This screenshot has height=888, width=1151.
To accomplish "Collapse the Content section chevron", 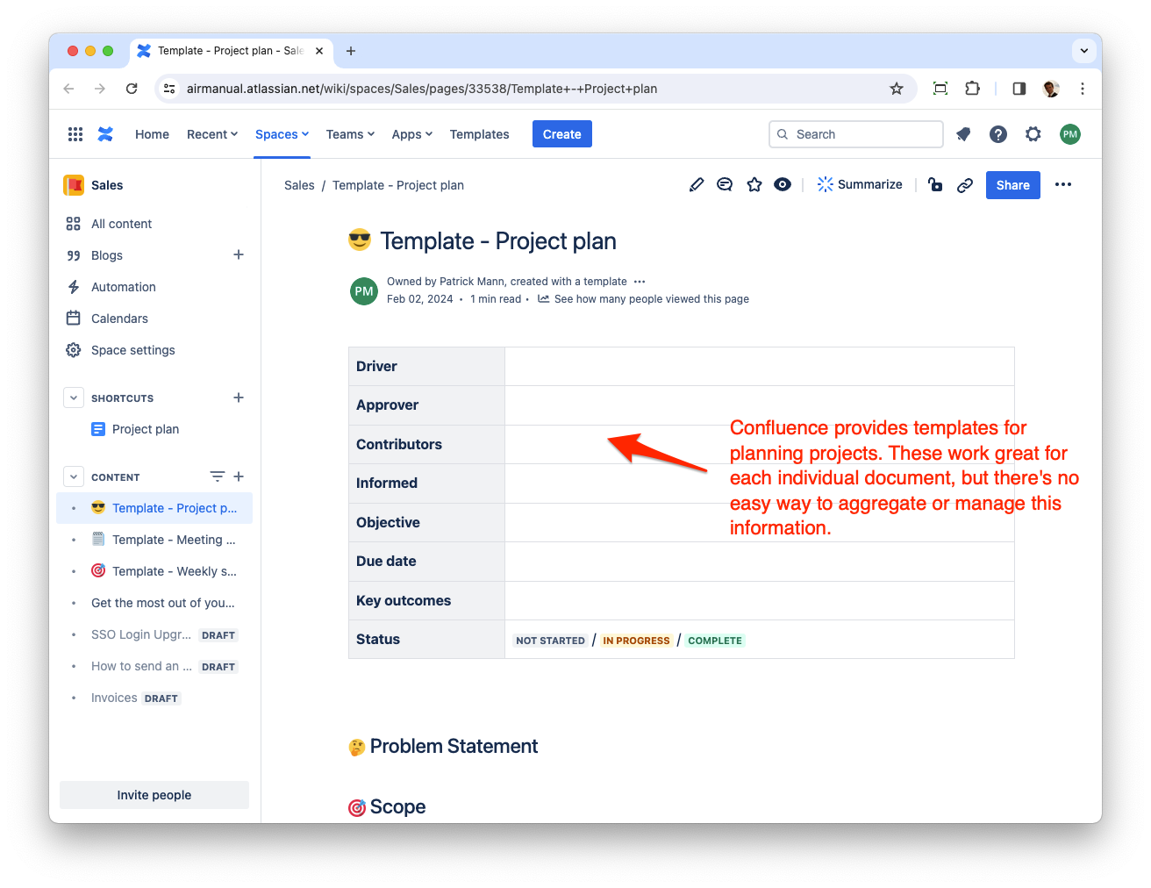I will click(74, 476).
